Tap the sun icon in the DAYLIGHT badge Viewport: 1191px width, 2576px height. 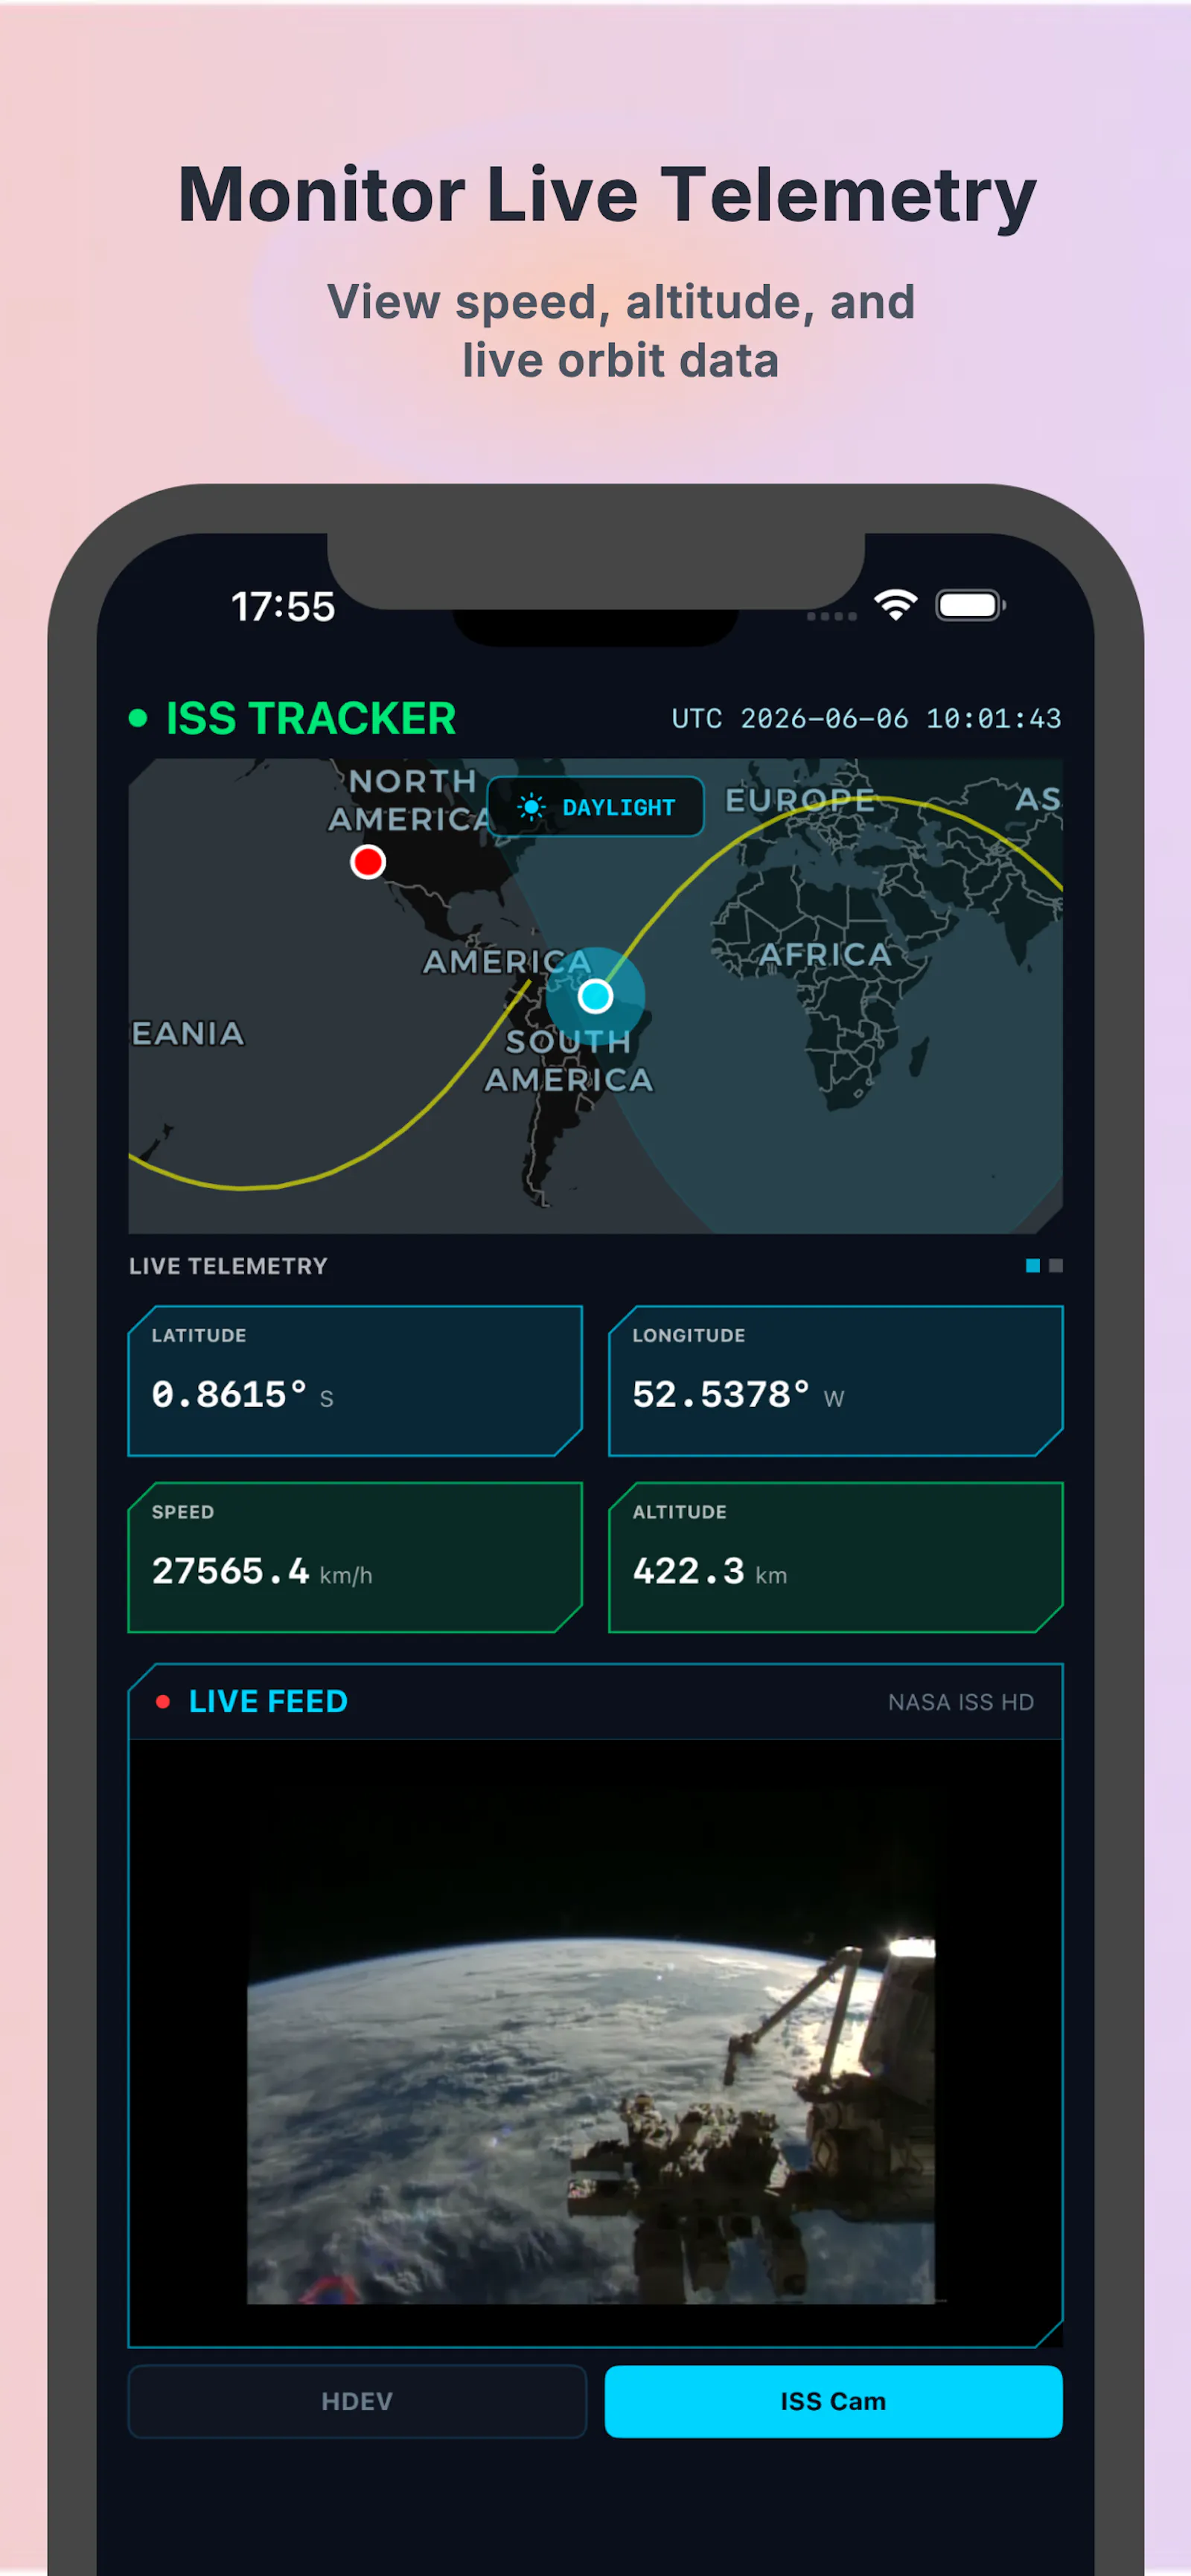click(531, 807)
